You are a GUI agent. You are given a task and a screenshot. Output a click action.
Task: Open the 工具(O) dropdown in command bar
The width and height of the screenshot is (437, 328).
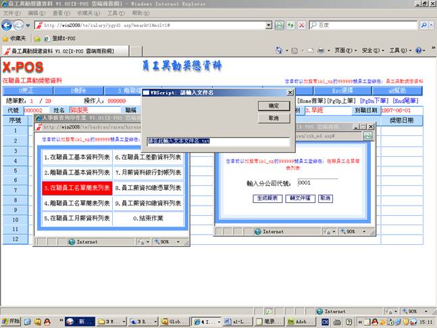click(x=399, y=51)
